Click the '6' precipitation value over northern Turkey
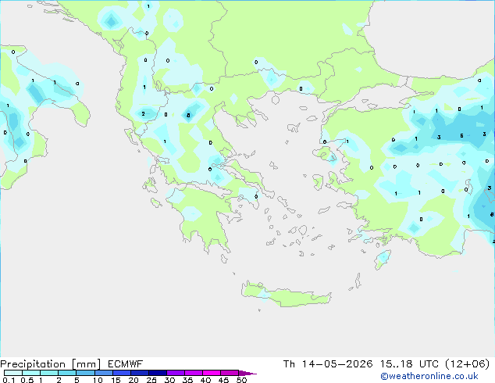Image resolution: width=495 pixels, height=383 pixels. pyautogui.click(x=461, y=135)
